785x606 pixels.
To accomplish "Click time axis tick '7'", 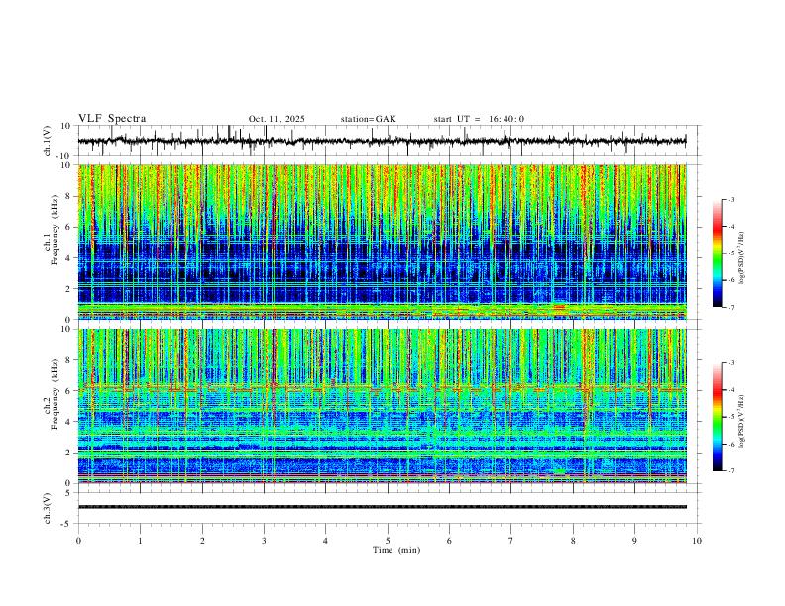I will click(x=511, y=541).
